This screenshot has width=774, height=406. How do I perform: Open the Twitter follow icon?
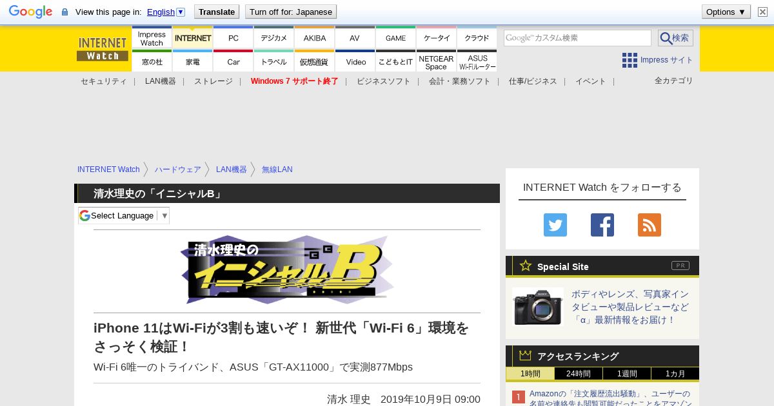point(555,225)
